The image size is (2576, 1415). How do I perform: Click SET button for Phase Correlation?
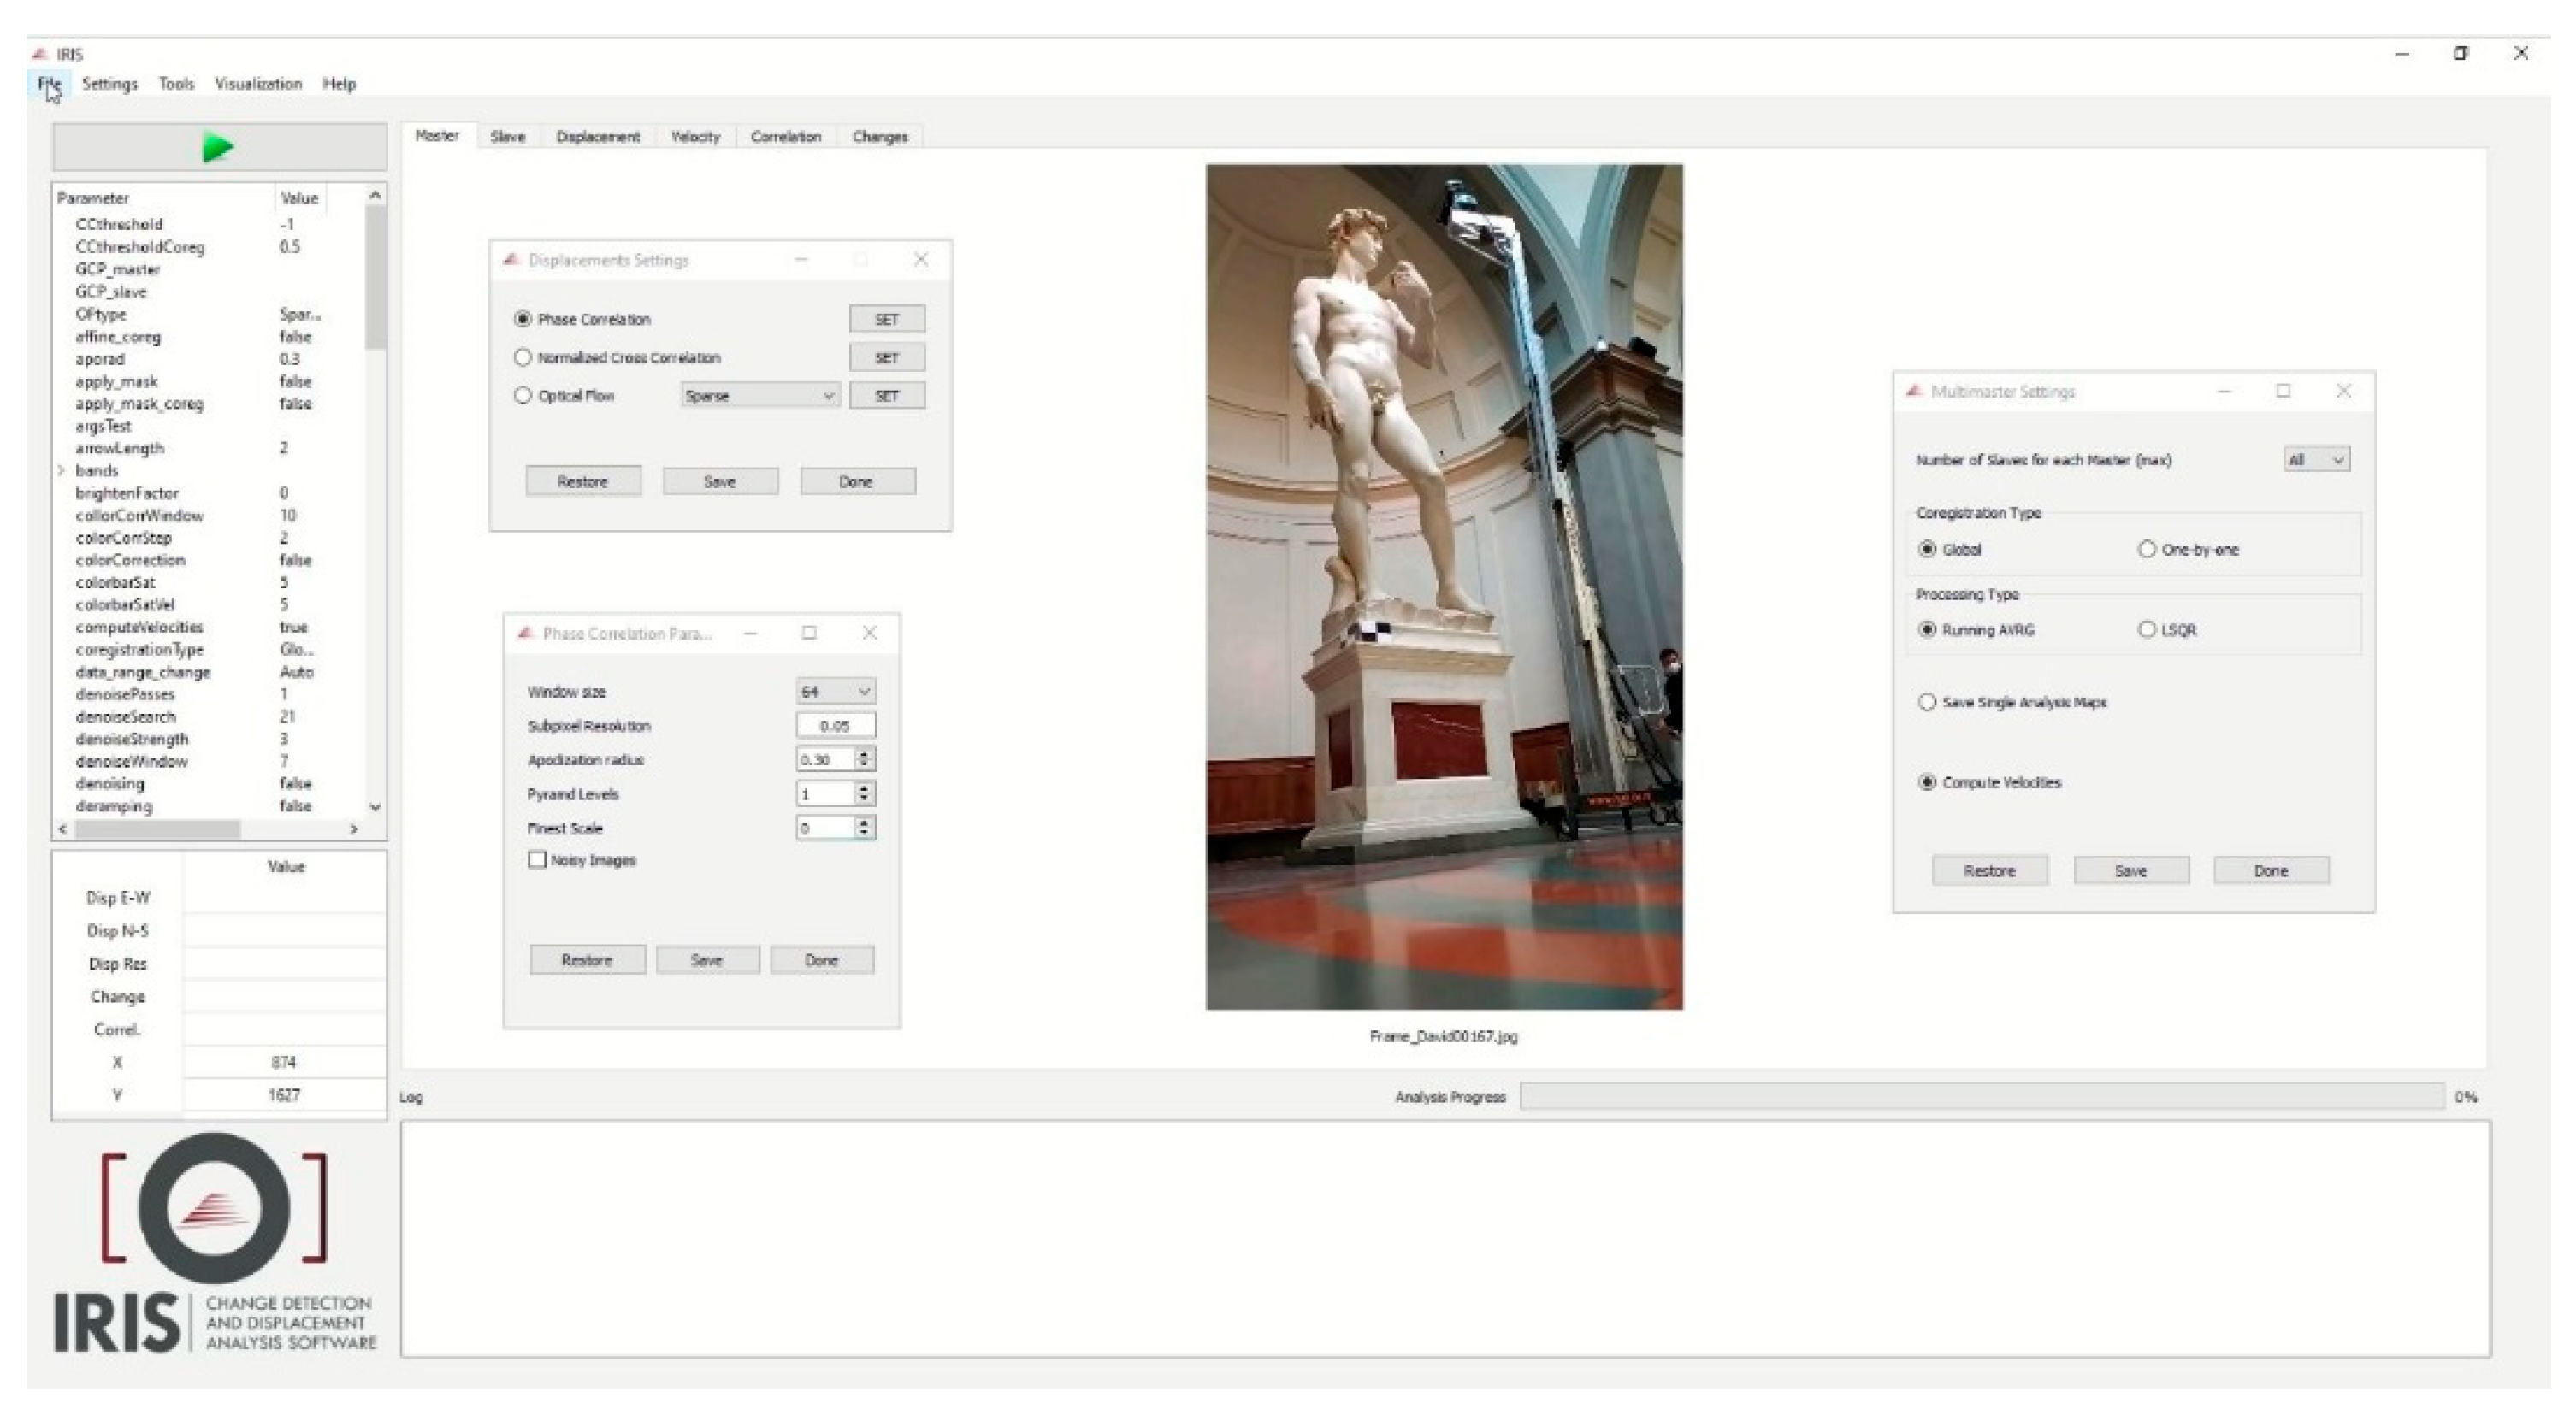pos(886,319)
